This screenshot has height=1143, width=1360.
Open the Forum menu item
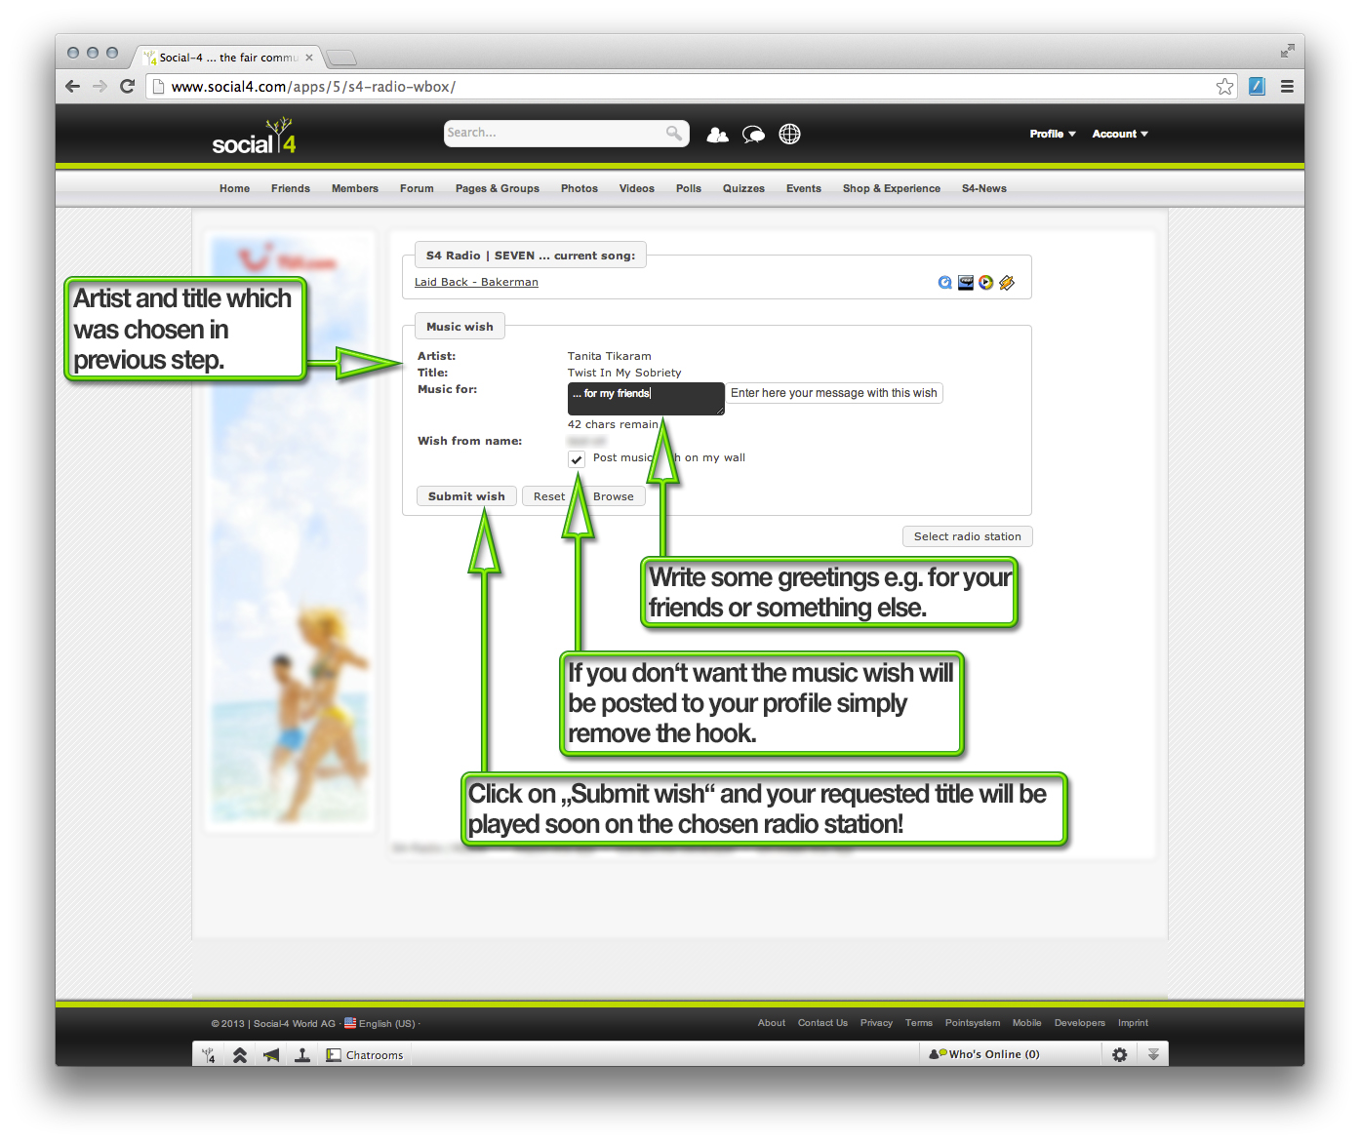pyautogui.click(x=417, y=188)
